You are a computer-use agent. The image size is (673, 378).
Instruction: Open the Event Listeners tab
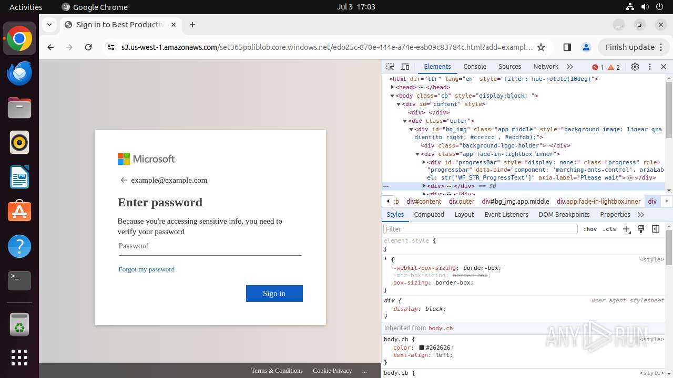(x=506, y=215)
